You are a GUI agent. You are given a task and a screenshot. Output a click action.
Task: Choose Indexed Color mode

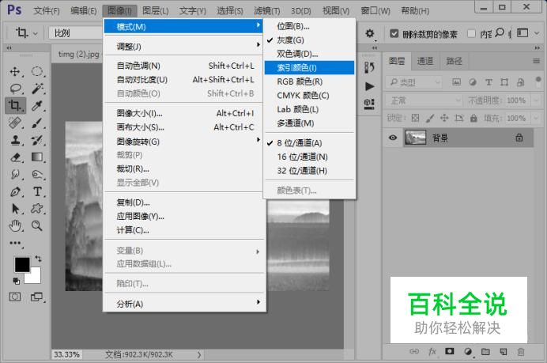pos(309,67)
